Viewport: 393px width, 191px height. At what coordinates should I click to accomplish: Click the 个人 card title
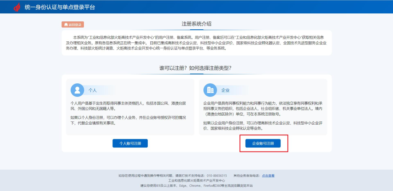click(x=92, y=90)
